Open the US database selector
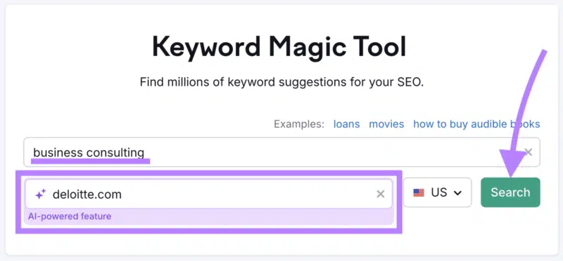Image resolution: width=563 pixels, height=261 pixels. [437, 193]
